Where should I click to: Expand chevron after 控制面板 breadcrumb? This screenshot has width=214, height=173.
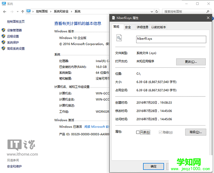pos(51,12)
